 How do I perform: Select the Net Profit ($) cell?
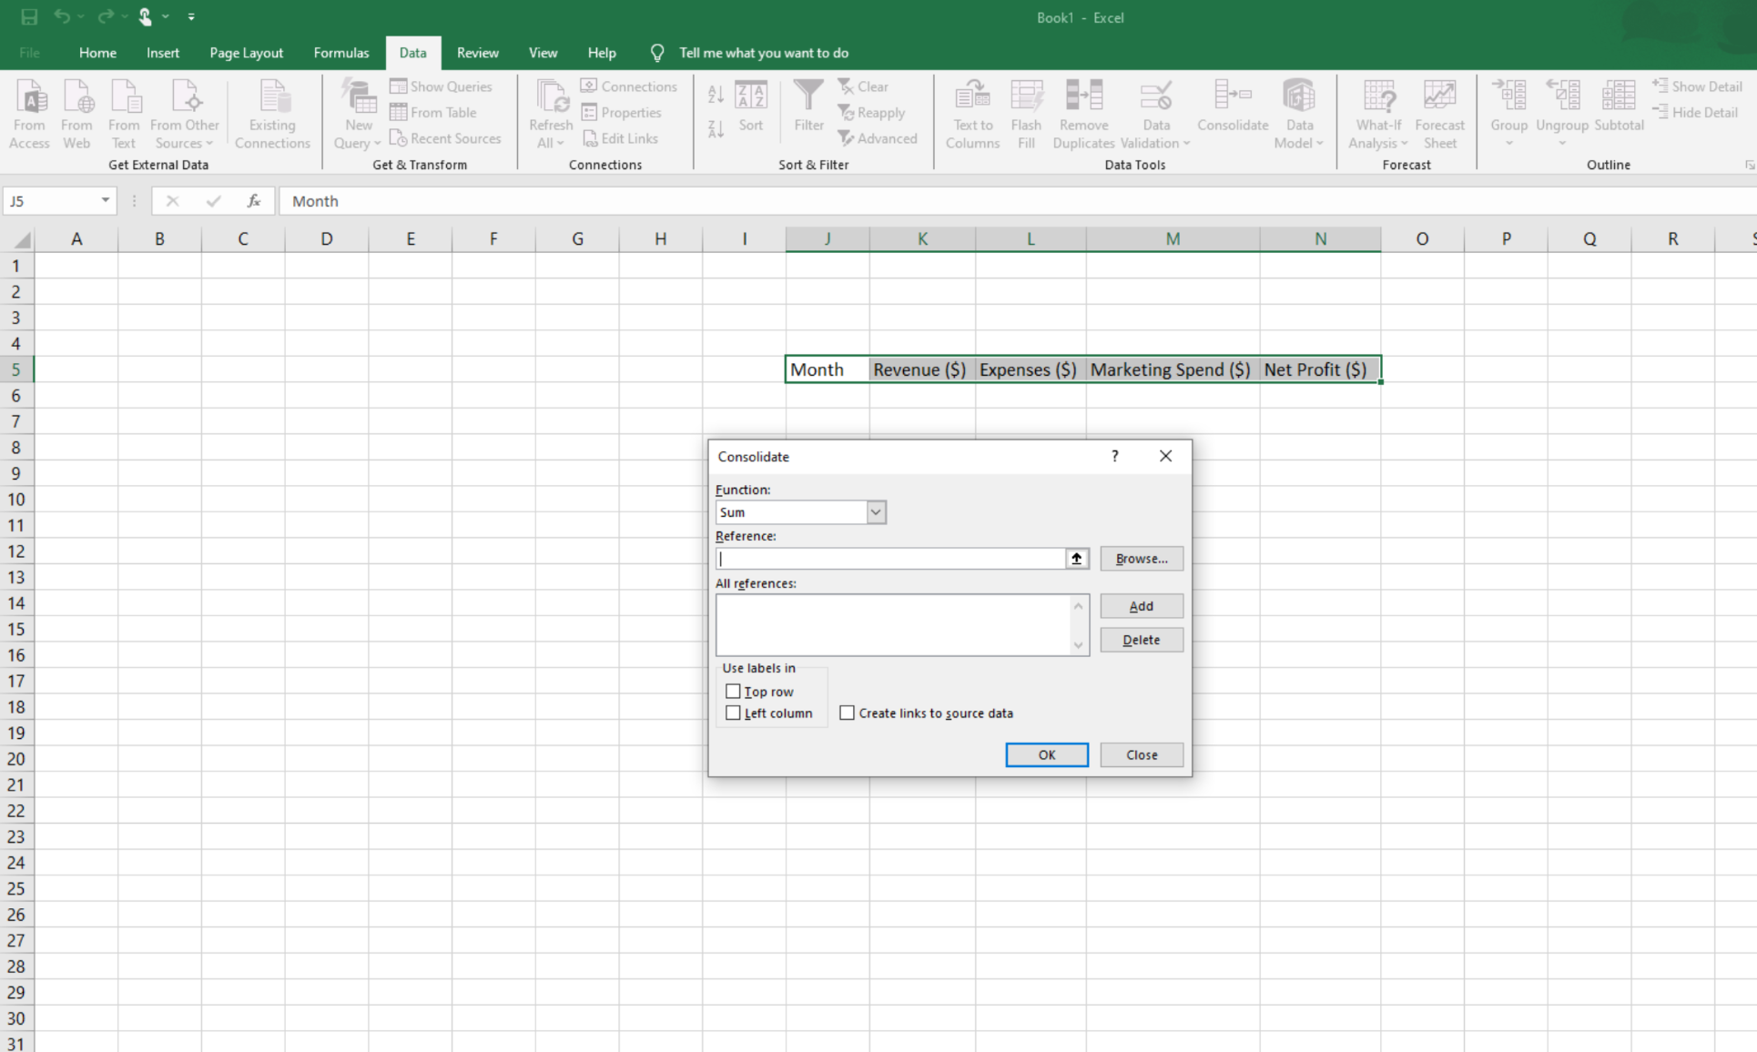click(x=1320, y=369)
